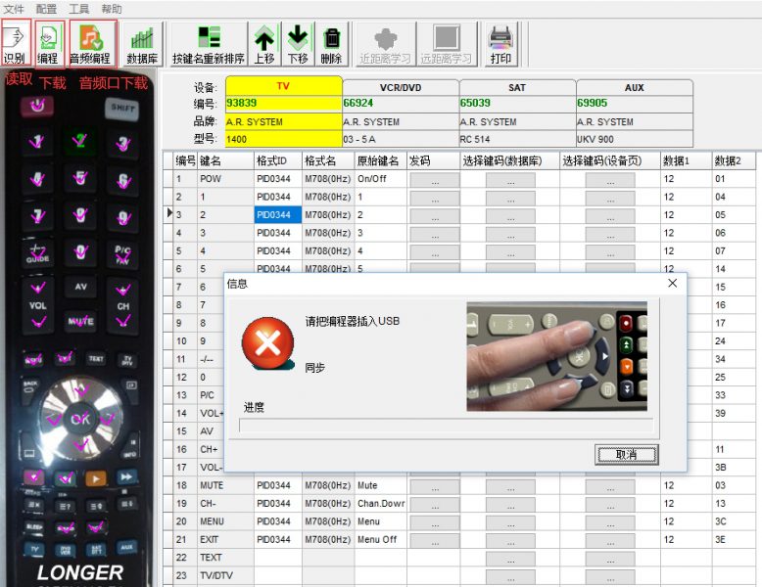Move row up with 上移 icon
Screen dimensions: 762x587
(x=264, y=43)
